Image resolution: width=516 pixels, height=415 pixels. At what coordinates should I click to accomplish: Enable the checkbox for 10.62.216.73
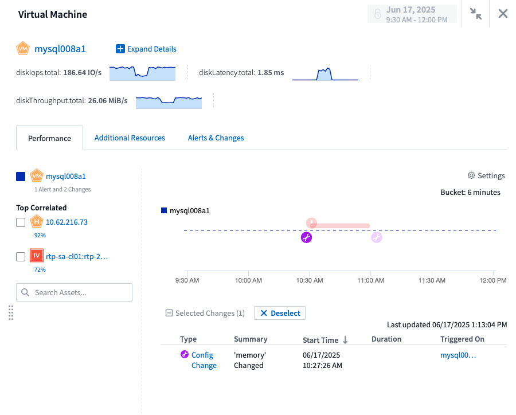point(21,222)
